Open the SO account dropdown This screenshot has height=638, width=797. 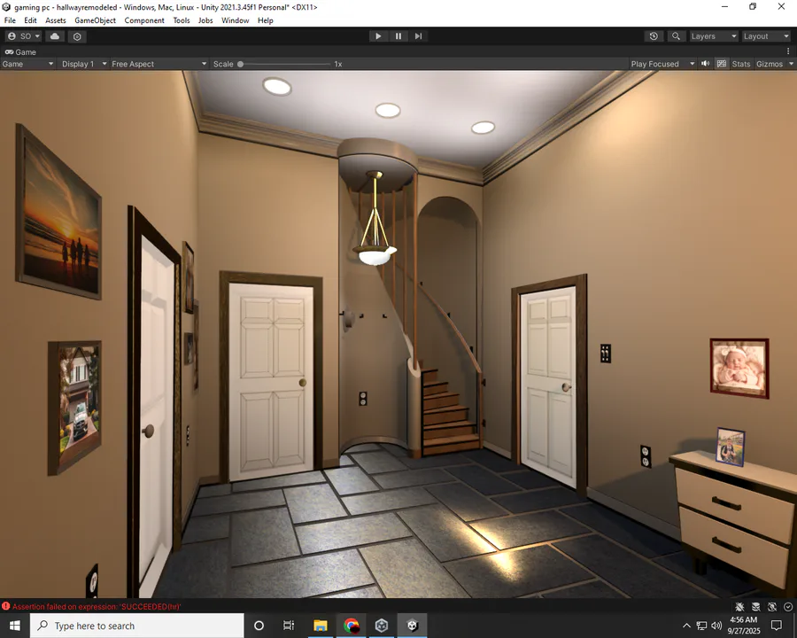tap(23, 36)
